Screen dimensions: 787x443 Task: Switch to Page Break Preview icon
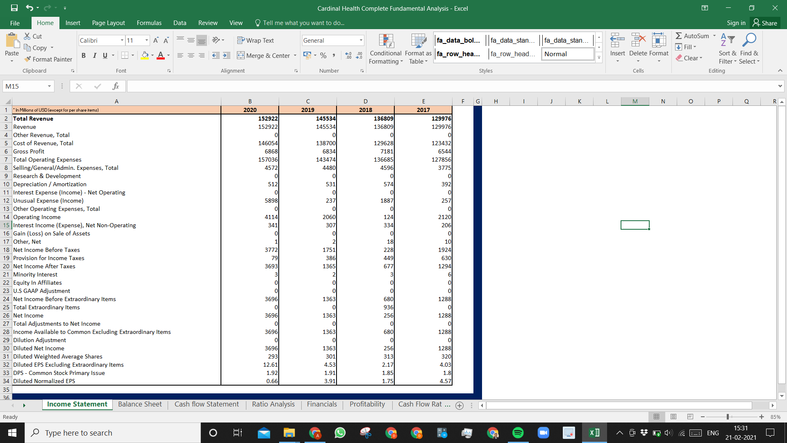(690, 417)
